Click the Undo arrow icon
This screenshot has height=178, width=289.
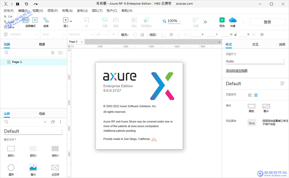pyautogui.click(x=26, y=4)
